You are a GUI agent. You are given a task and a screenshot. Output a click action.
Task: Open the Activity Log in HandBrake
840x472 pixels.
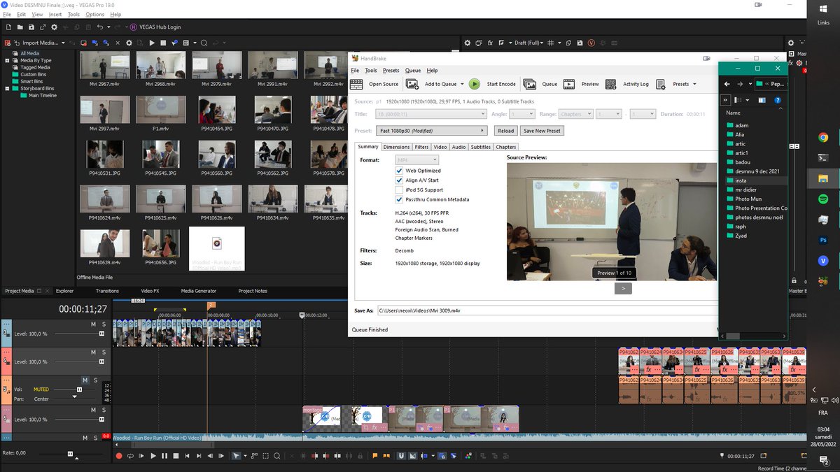coord(611,84)
